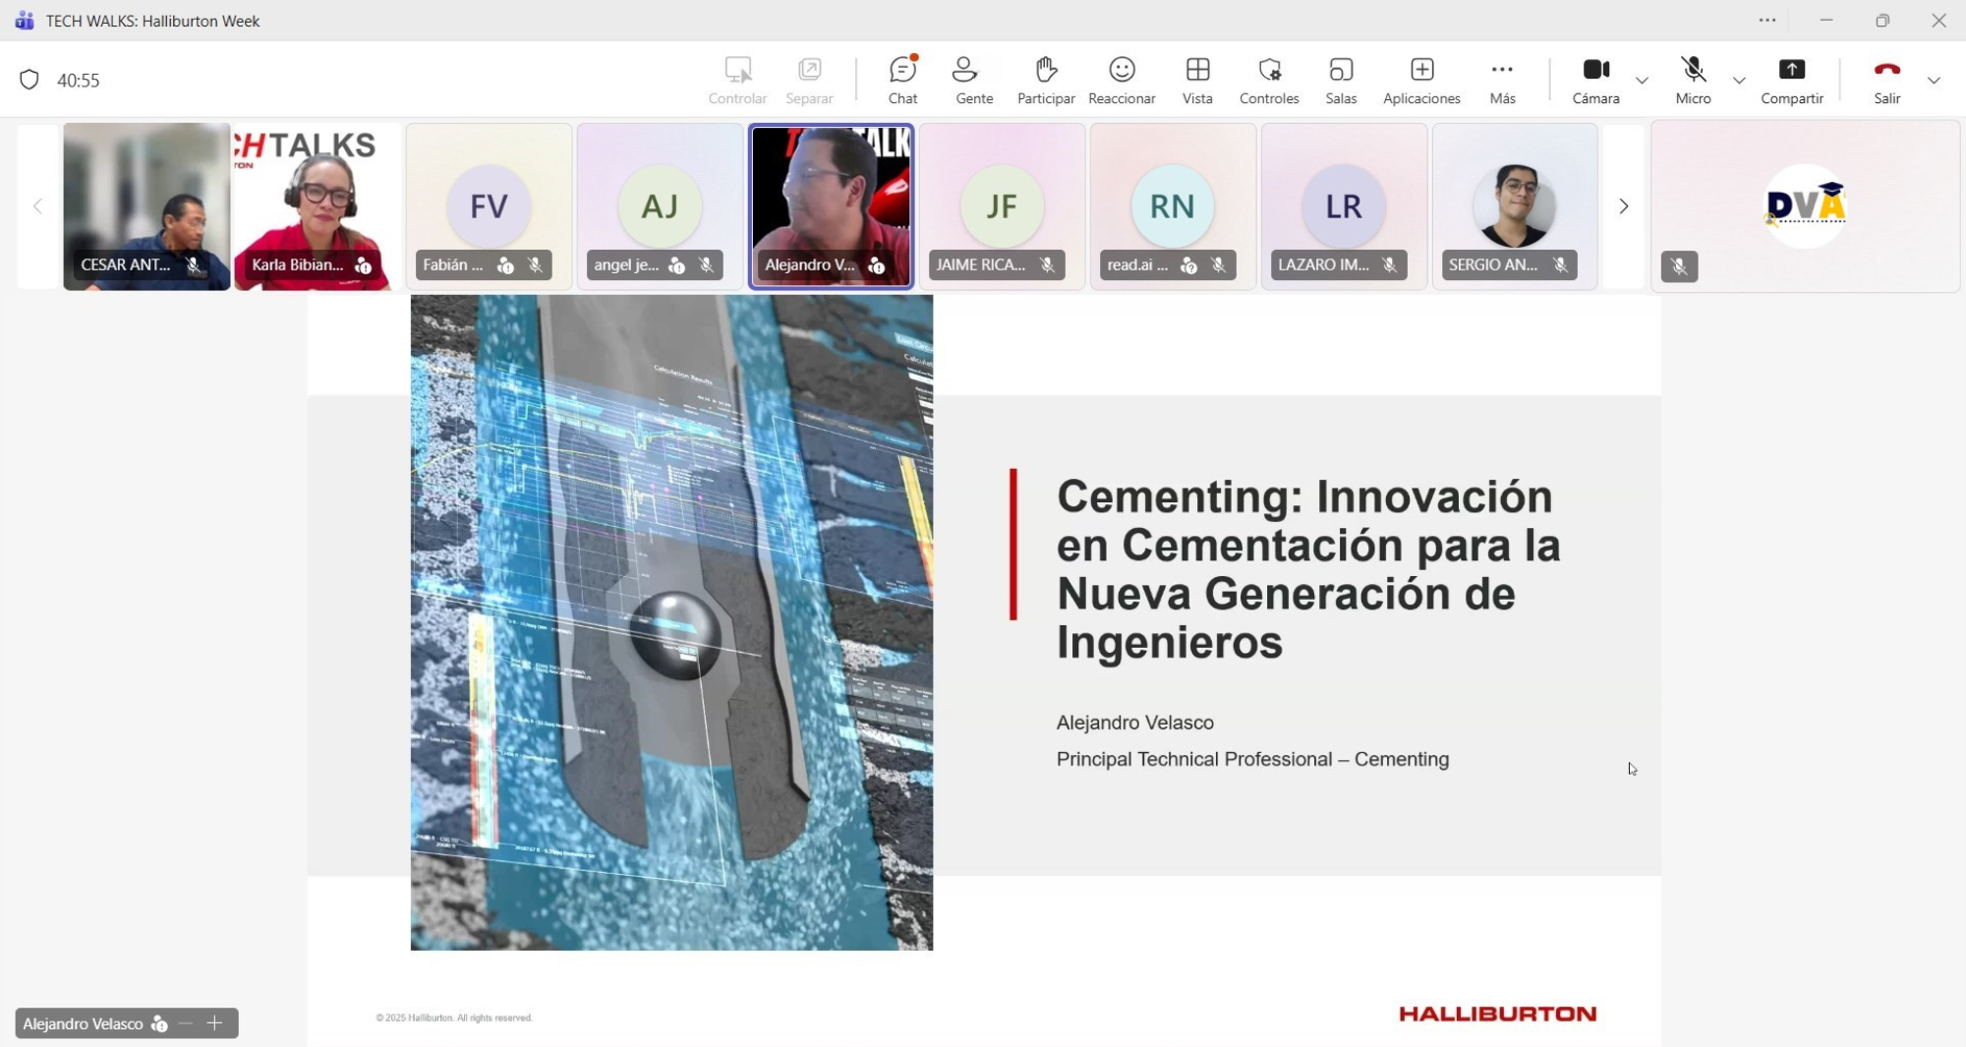Open the Más more actions menu
The image size is (1966, 1047).
coord(1501,80)
